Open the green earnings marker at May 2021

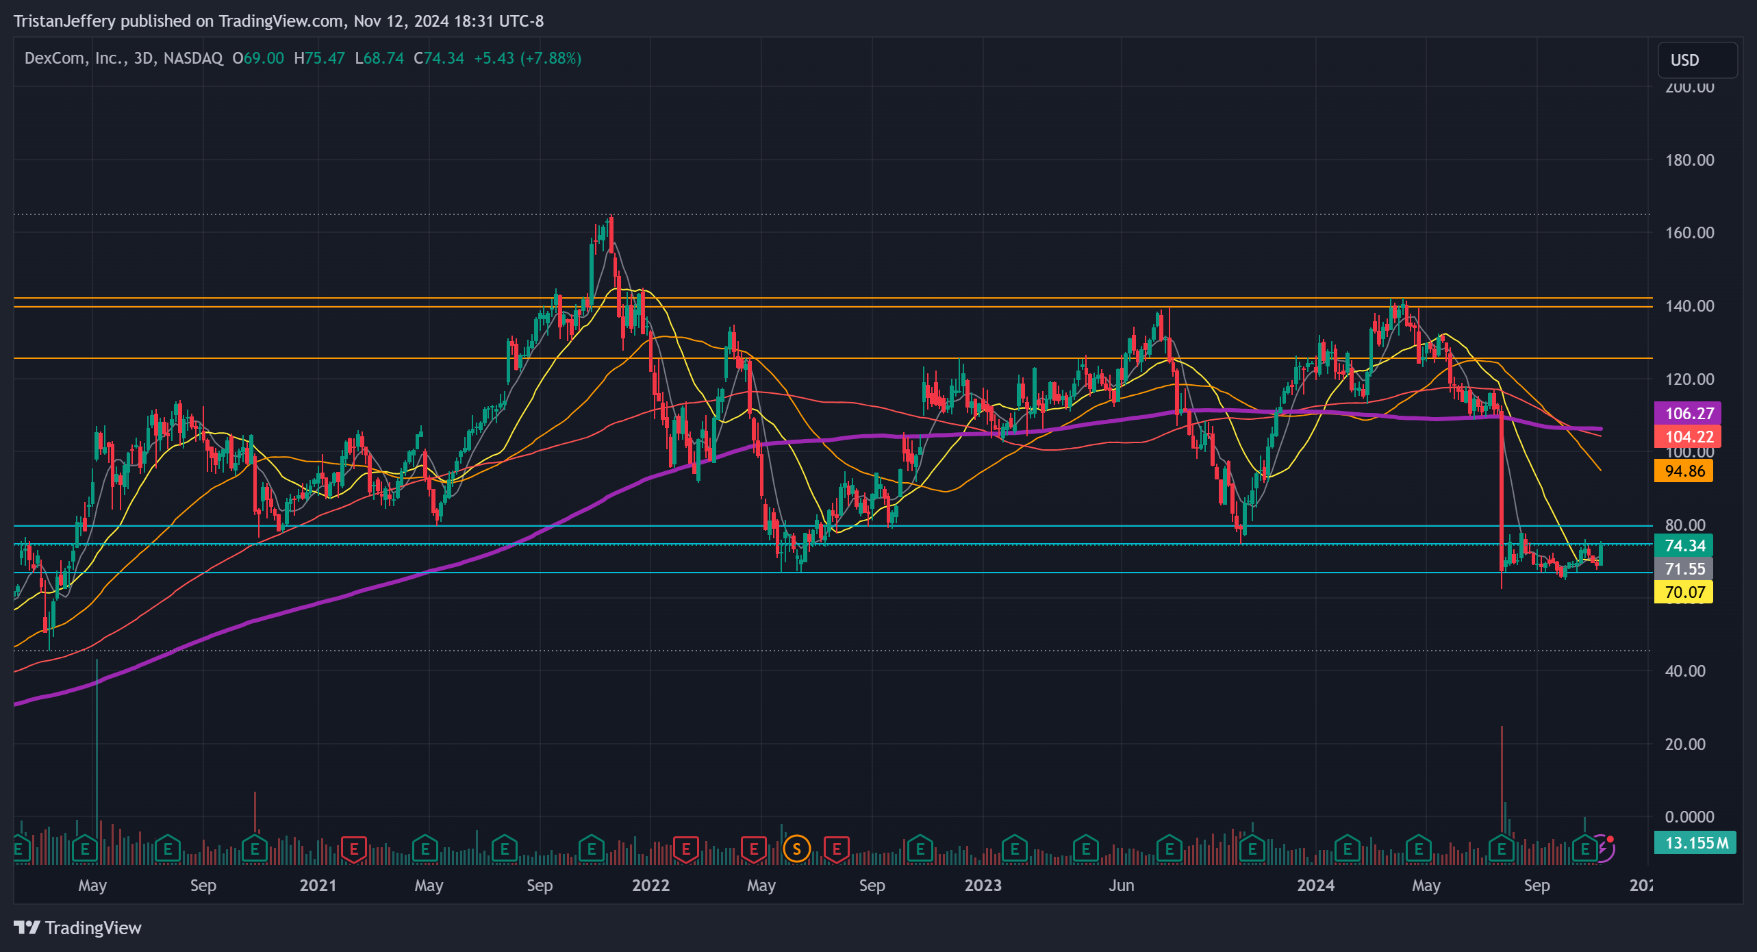(x=425, y=849)
